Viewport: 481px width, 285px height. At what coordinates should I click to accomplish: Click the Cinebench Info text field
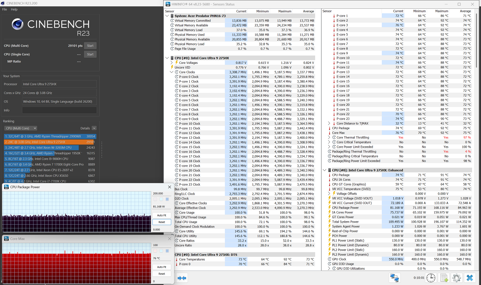pos(59,110)
